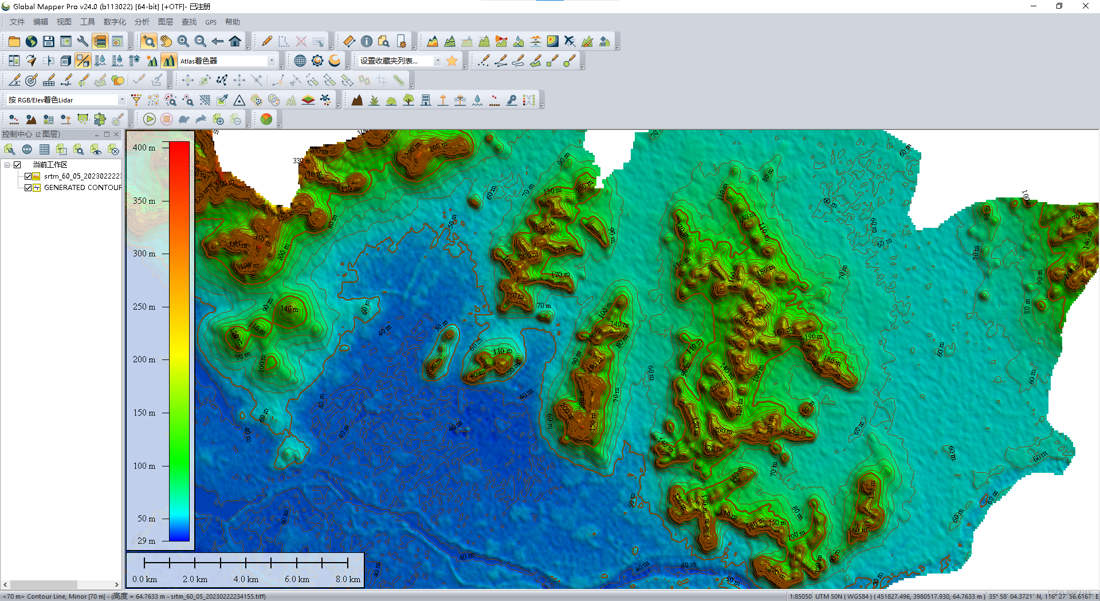Toggle the zoom box tool
1100x601 pixels.
[x=149, y=41]
